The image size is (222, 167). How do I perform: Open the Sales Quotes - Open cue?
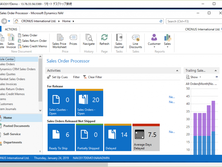click(61, 102)
